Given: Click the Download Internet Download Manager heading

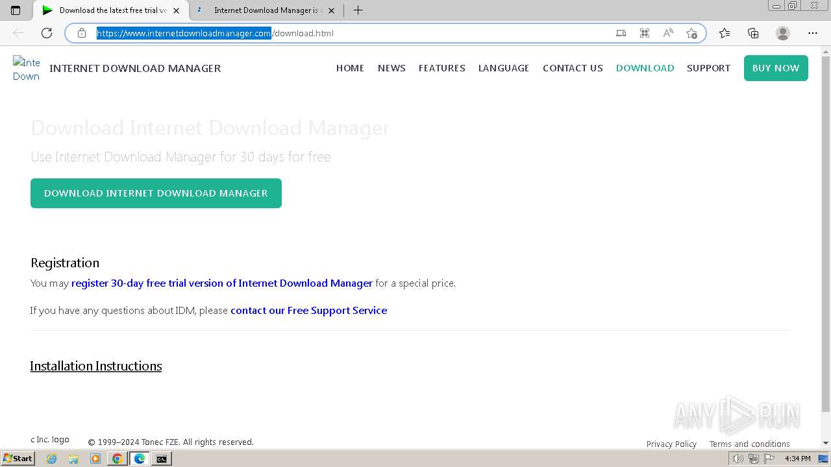Looking at the screenshot, I should pos(210,128).
